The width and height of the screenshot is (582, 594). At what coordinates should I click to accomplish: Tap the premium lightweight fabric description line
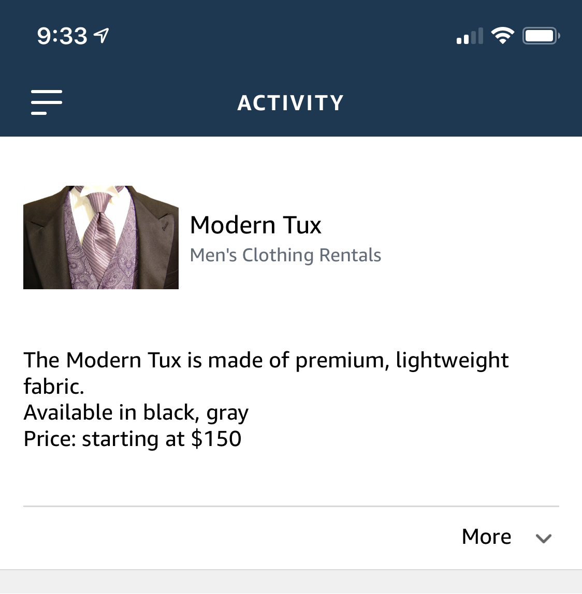tap(266, 360)
